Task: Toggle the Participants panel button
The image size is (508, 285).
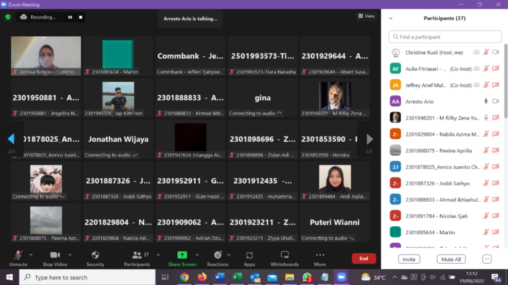Action: pyautogui.click(x=137, y=259)
